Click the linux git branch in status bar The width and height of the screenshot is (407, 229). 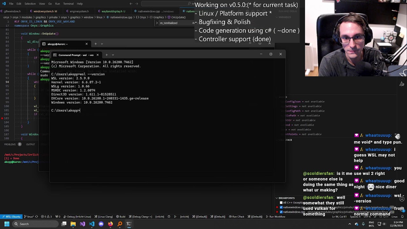(x=29, y=217)
